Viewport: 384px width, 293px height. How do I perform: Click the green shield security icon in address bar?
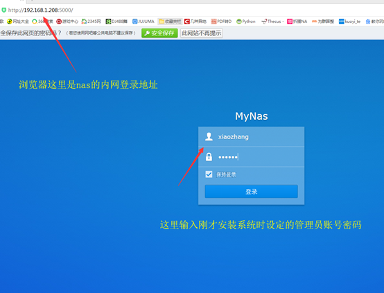[3, 10]
